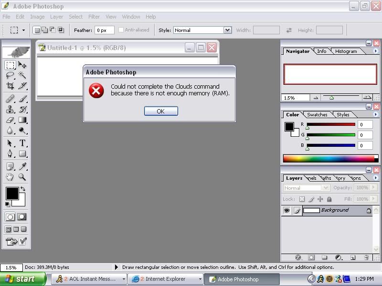Open AOL Instant Messenger taskbar button
382x286 pixels.
coord(89,279)
